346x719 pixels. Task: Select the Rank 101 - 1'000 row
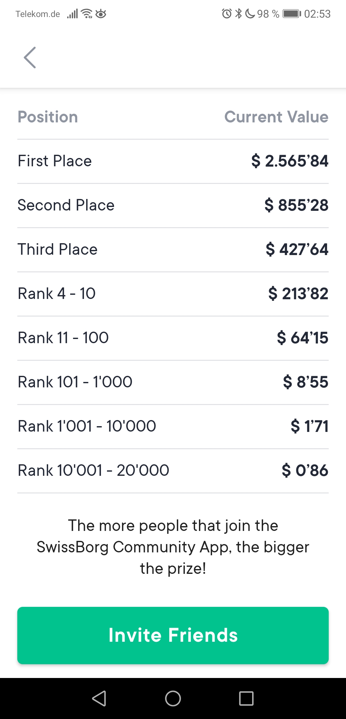click(x=173, y=382)
